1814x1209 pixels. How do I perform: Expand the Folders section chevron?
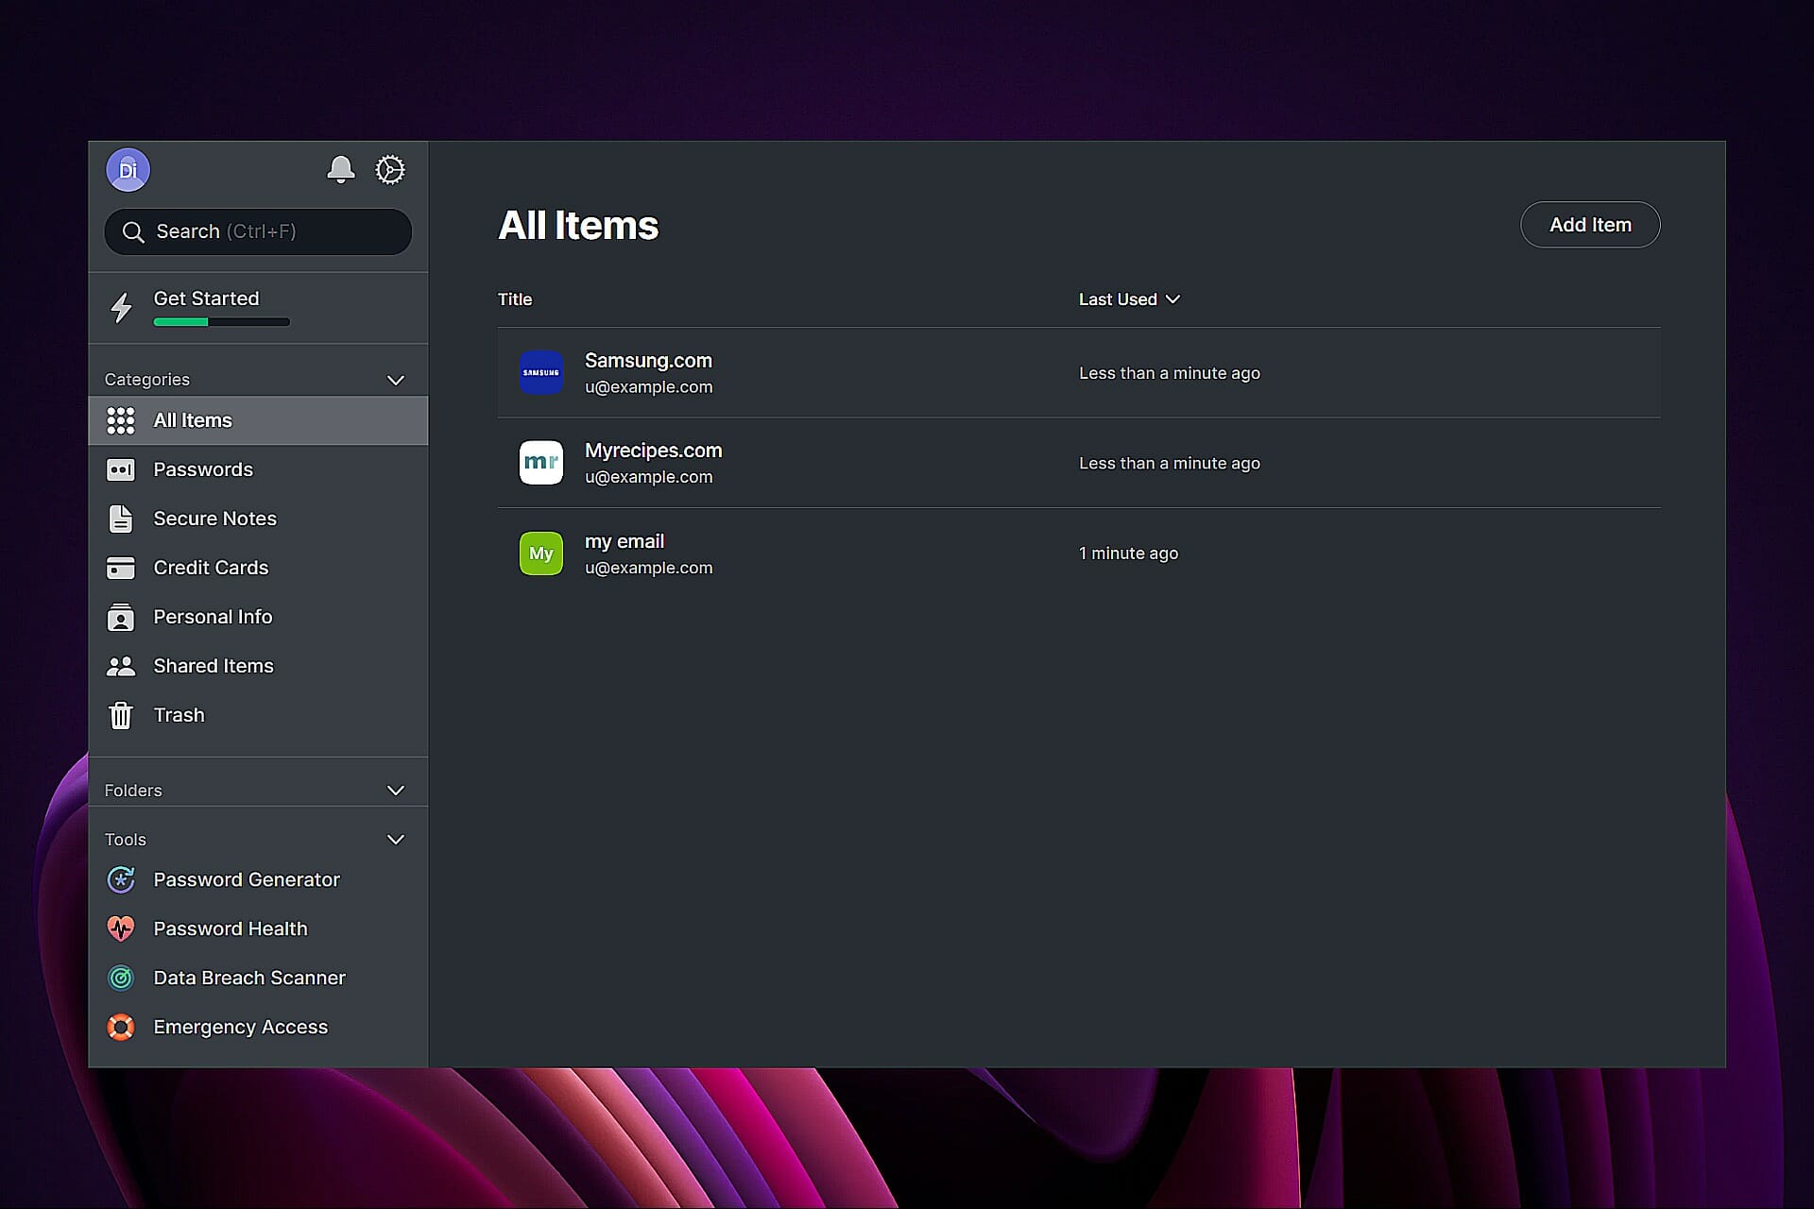pos(396,791)
